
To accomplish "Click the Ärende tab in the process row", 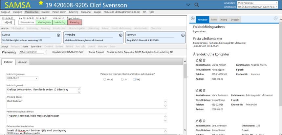I will coord(5,28).
